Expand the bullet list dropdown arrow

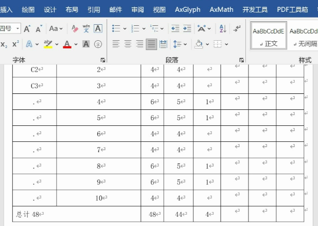(x=125, y=28)
